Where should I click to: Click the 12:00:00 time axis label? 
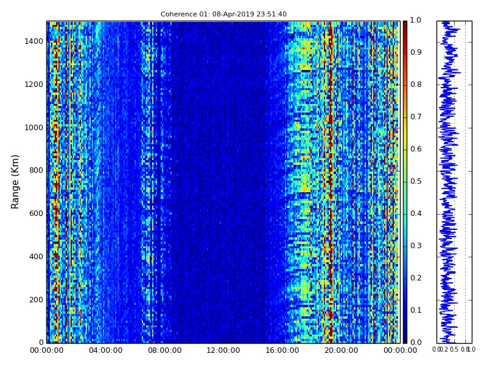(x=223, y=350)
